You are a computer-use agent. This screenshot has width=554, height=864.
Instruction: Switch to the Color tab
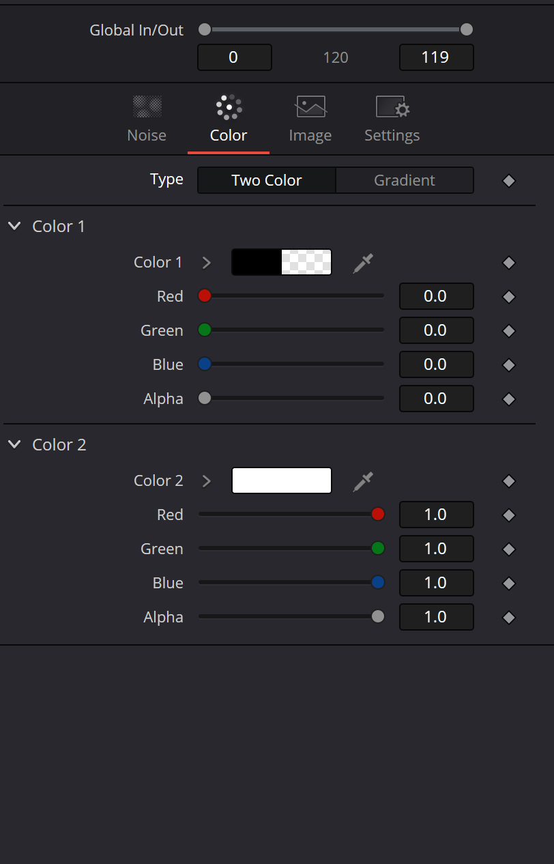pyautogui.click(x=229, y=120)
